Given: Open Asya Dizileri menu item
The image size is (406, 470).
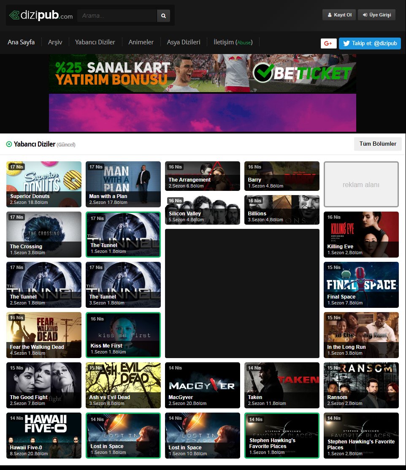Looking at the screenshot, I should [x=183, y=42].
